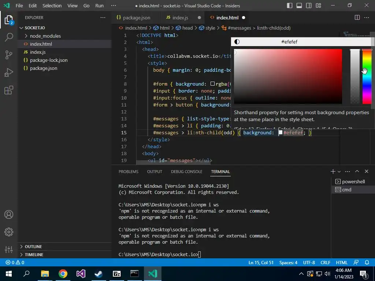This screenshot has height=281, width=375.
Task: Open the Run and Debug view
Action: [9, 72]
